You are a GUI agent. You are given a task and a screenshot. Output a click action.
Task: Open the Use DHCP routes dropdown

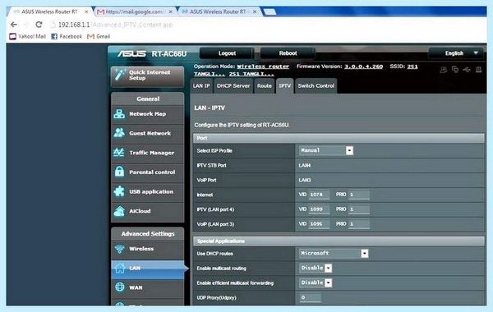[x=334, y=253]
